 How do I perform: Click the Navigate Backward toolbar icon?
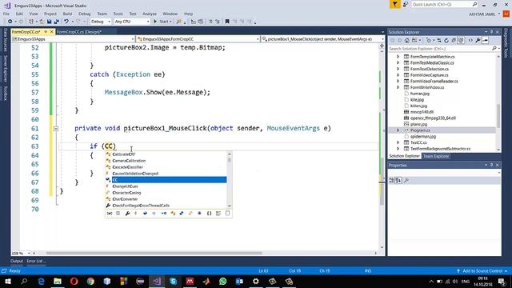pyautogui.click(x=10, y=22)
